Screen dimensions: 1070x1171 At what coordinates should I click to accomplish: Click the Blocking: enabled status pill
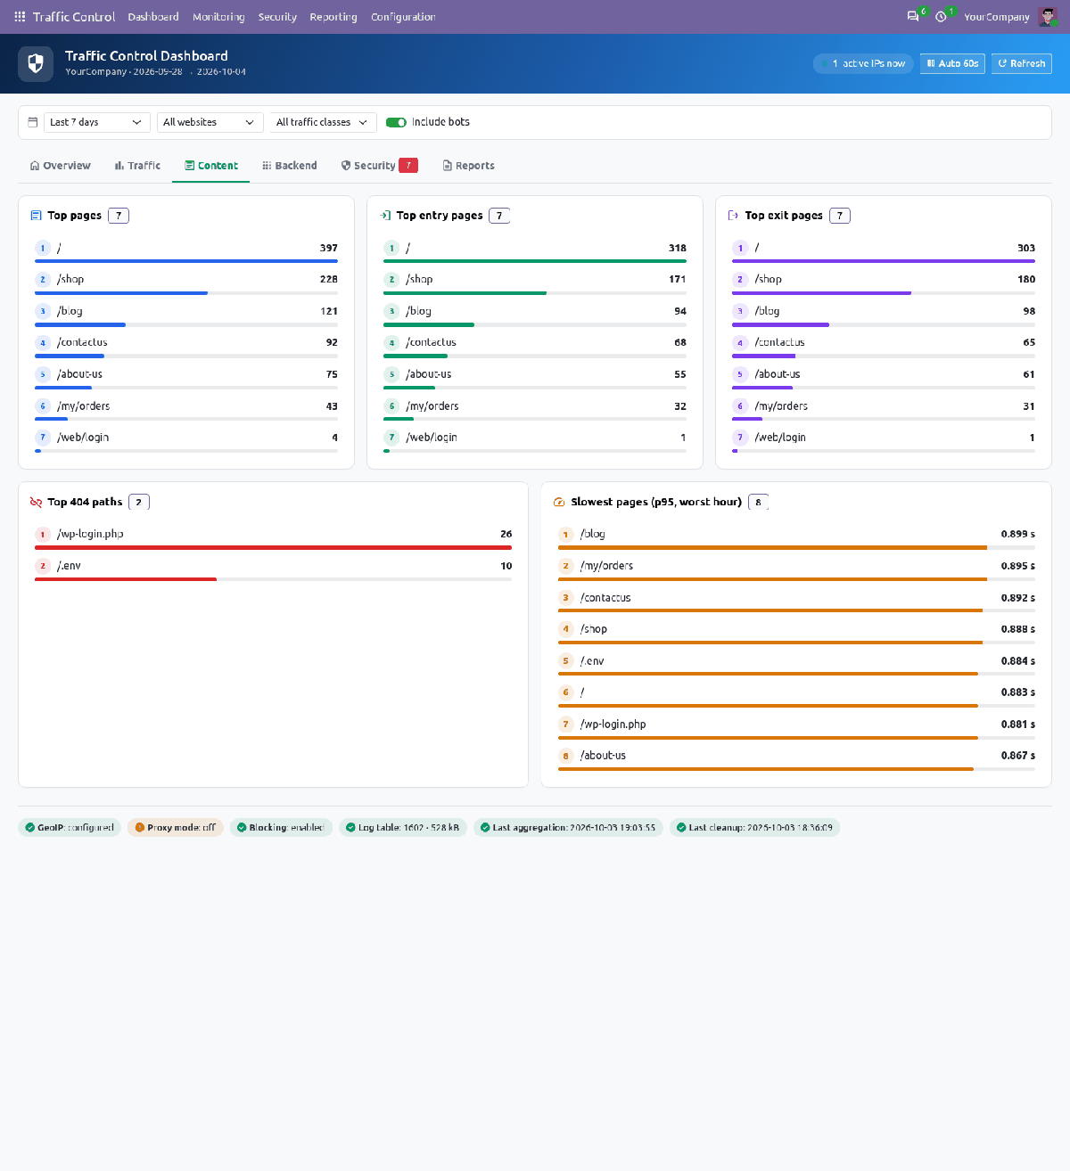281,828
